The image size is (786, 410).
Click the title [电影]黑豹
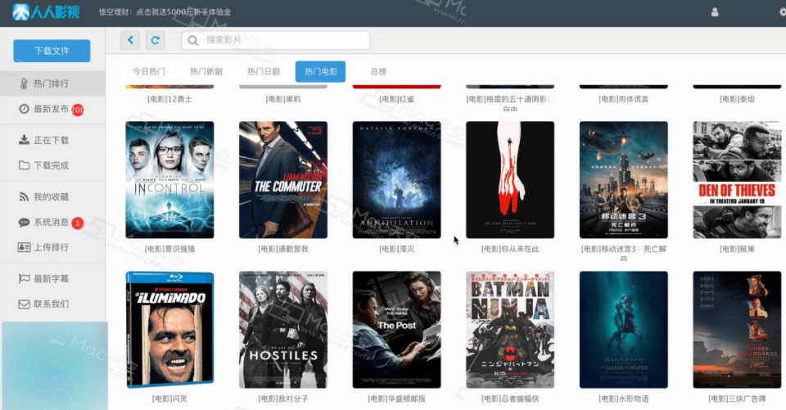click(283, 99)
